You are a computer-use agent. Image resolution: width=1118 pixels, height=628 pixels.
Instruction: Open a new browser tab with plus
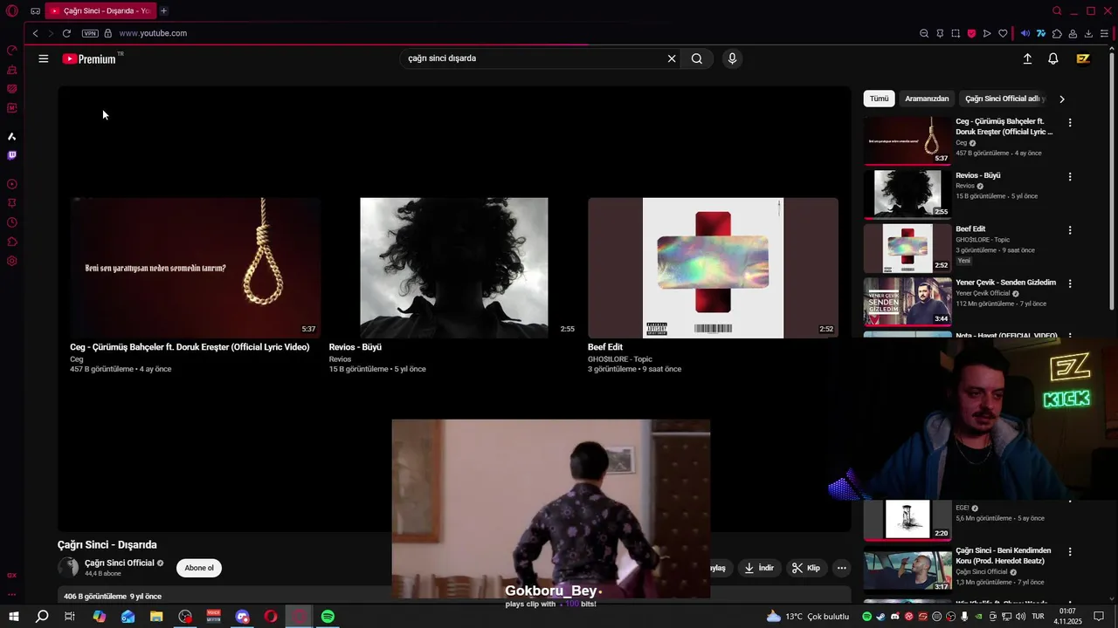(163, 10)
